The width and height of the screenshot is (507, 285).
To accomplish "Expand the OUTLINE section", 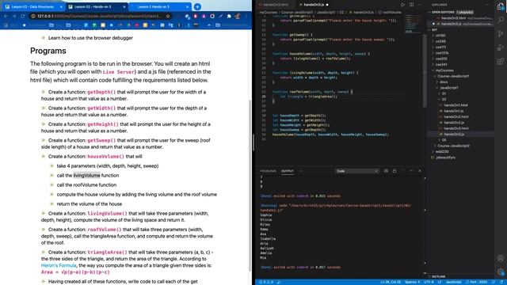I will tap(438, 276).
